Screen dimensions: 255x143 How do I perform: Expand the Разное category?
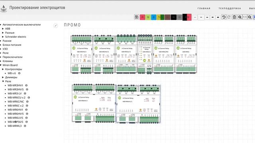1,41
